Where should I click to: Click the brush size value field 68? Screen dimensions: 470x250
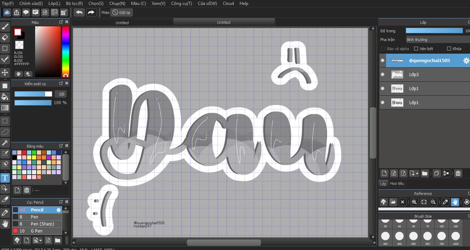pos(61,94)
